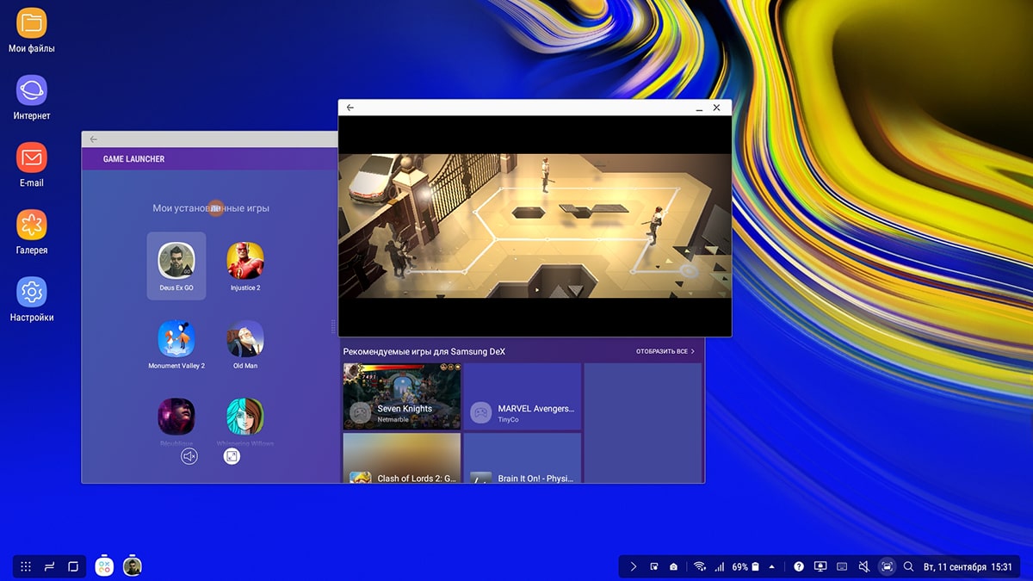Screen dimensions: 1033x581
Task: Open the Old Man game
Action: [x=245, y=341]
